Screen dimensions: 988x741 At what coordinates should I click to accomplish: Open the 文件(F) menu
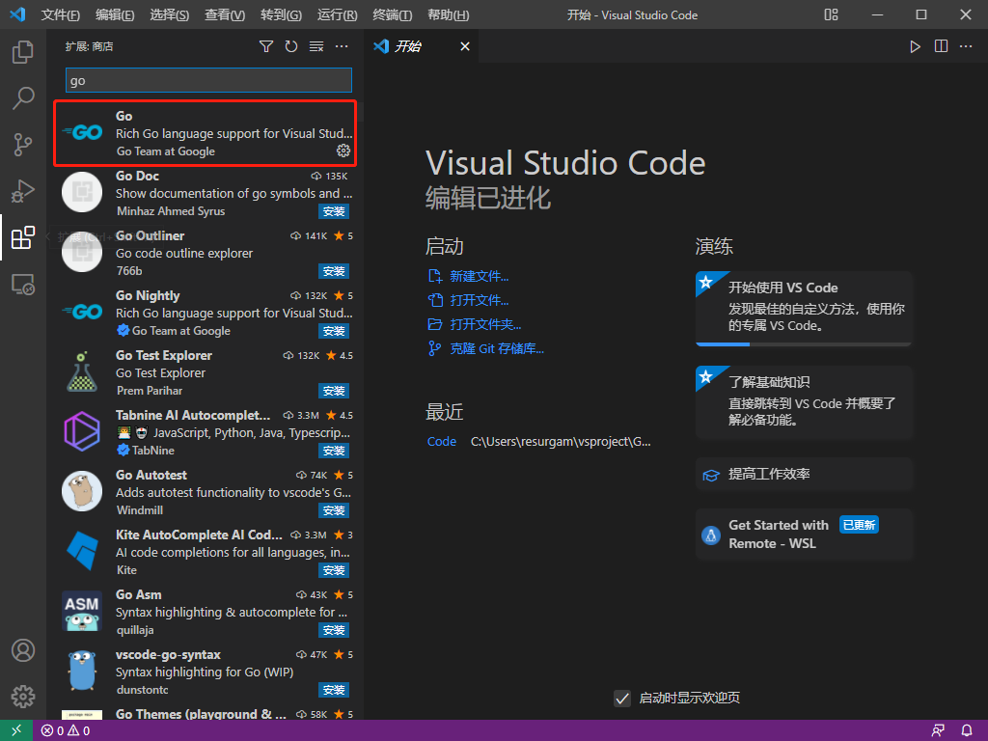click(61, 14)
